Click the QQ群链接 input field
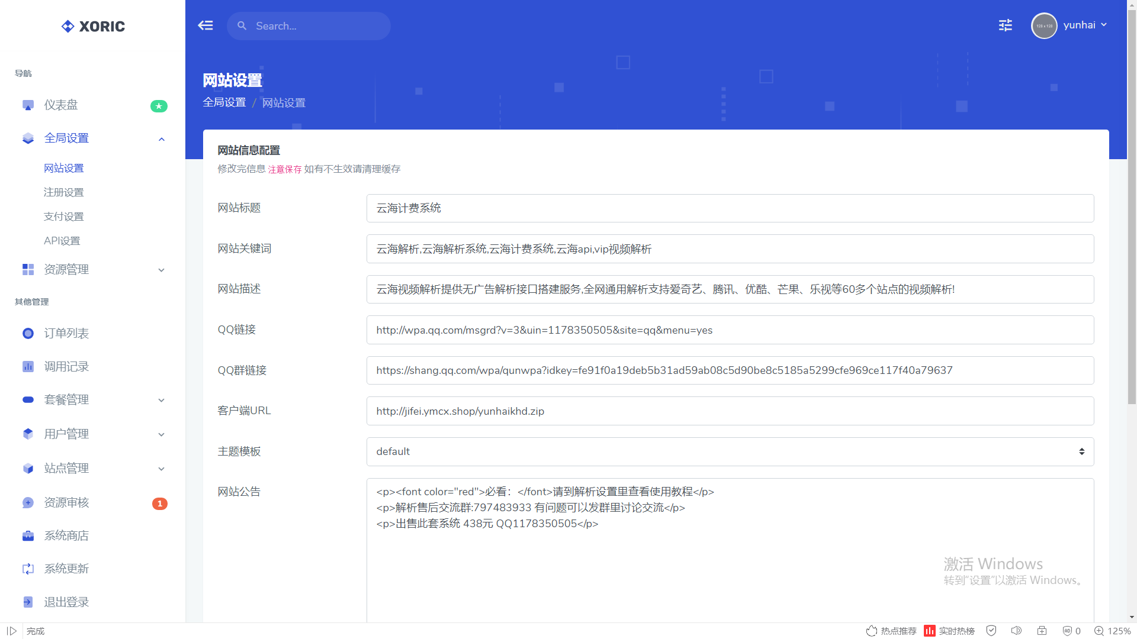This screenshot has height=639, width=1137. coord(730,370)
